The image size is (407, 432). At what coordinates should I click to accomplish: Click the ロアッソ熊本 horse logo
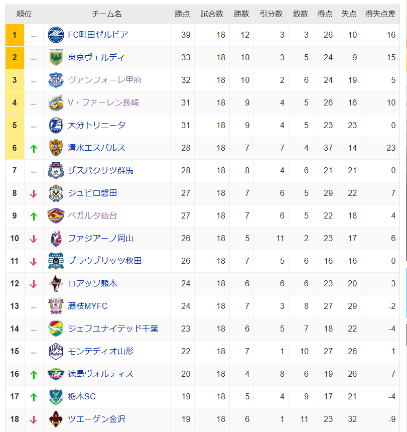(56, 283)
